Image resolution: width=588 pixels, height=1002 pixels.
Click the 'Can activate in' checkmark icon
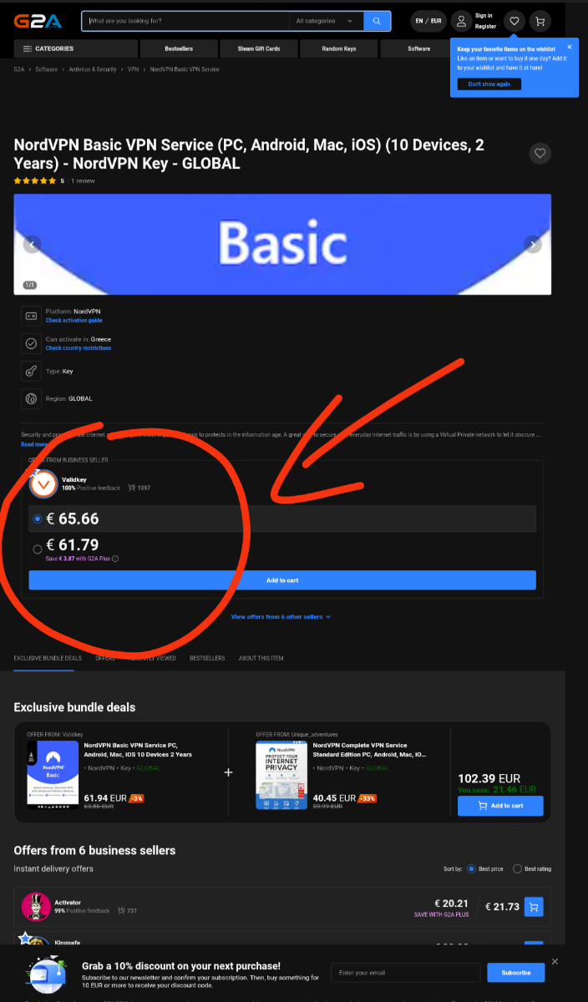click(x=31, y=343)
